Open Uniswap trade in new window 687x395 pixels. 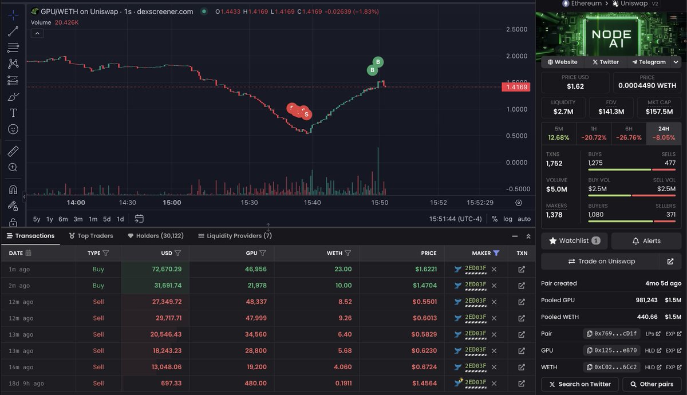coord(670,261)
